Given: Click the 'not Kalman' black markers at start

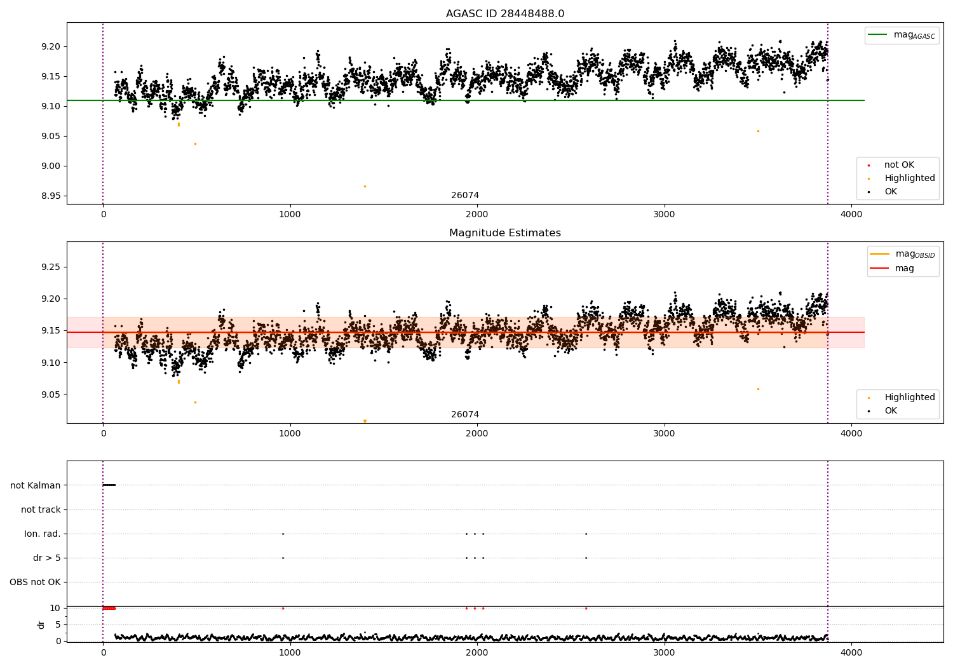Looking at the screenshot, I should tap(109, 485).
